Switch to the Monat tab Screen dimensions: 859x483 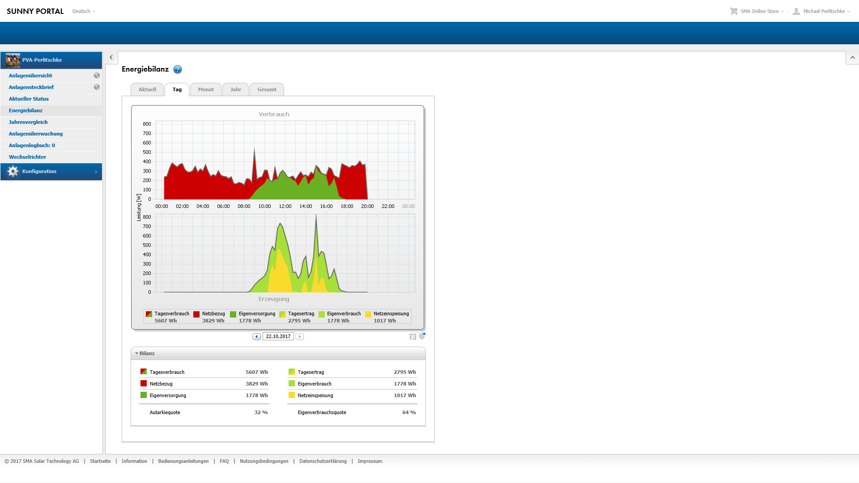pyautogui.click(x=206, y=89)
